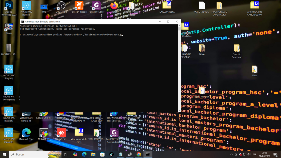
Task: Open the Task View button
Action: point(66,154)
